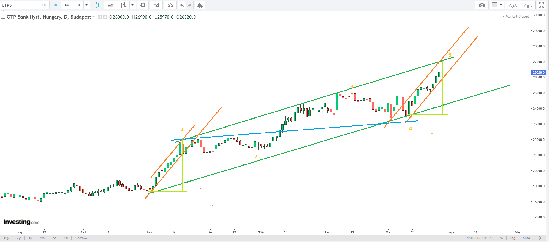This screenshot has width=549, height=242.
Task: Toggle the log scale option
Action: (513, 238)
